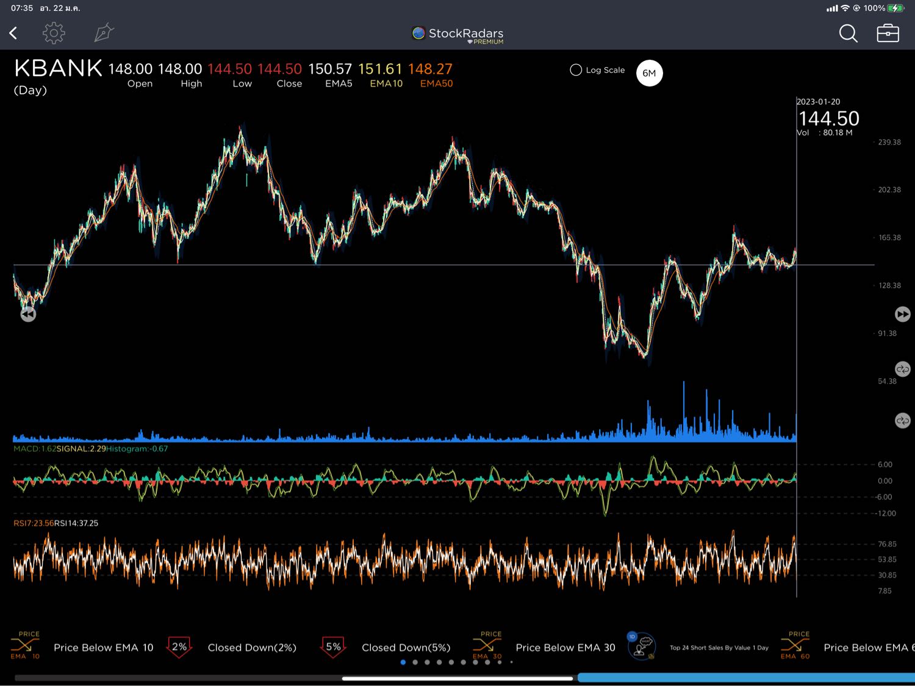Tap the 202.38 price axis label

tap(889, 190)
